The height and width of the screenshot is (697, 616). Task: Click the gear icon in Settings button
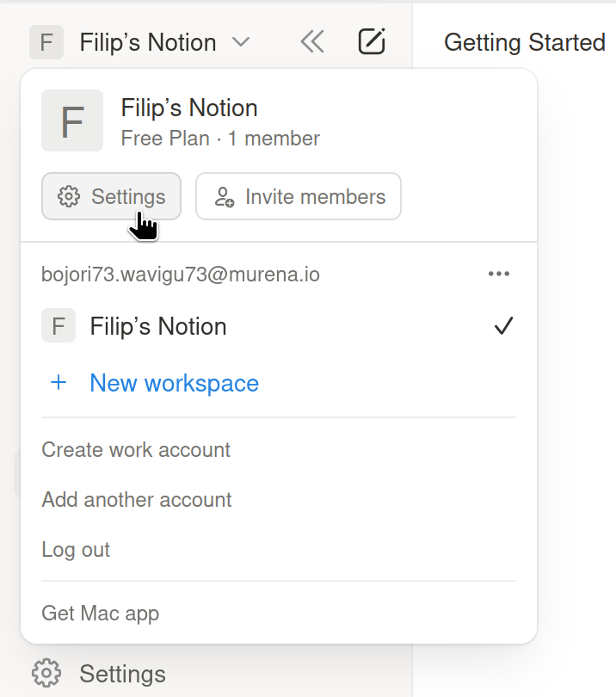pos(69,196)
